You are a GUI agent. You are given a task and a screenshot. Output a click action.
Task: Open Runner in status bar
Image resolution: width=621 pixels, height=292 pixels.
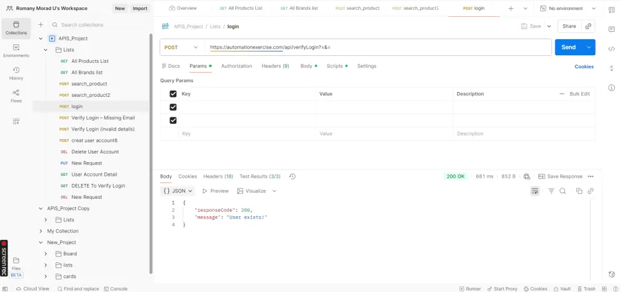470,289
